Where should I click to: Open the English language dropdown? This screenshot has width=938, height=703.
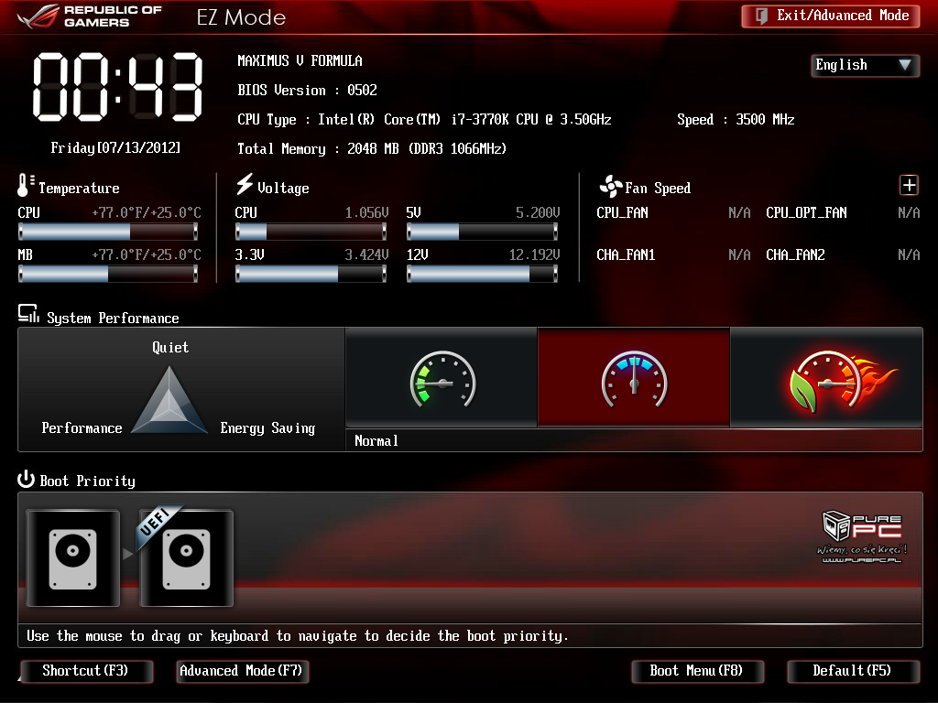(x=865, y=65)
